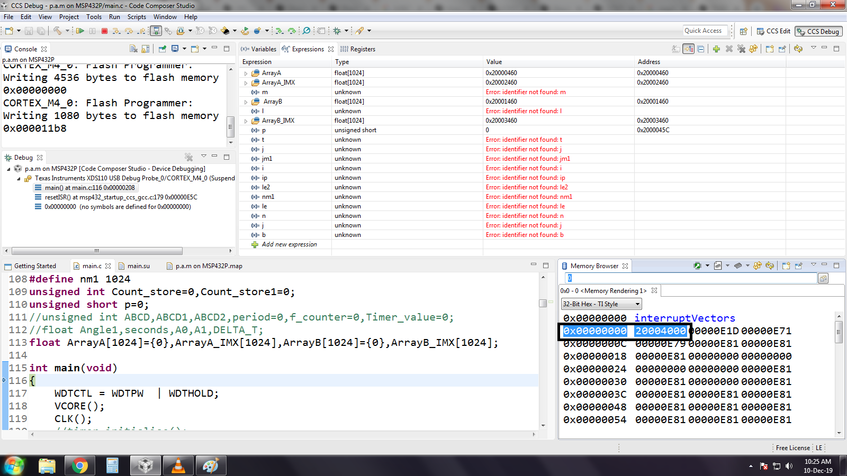Resume the debug session with the green play icon
Image resolution: width=847 pixels, height=476 pixels.
tap(80, 31)
